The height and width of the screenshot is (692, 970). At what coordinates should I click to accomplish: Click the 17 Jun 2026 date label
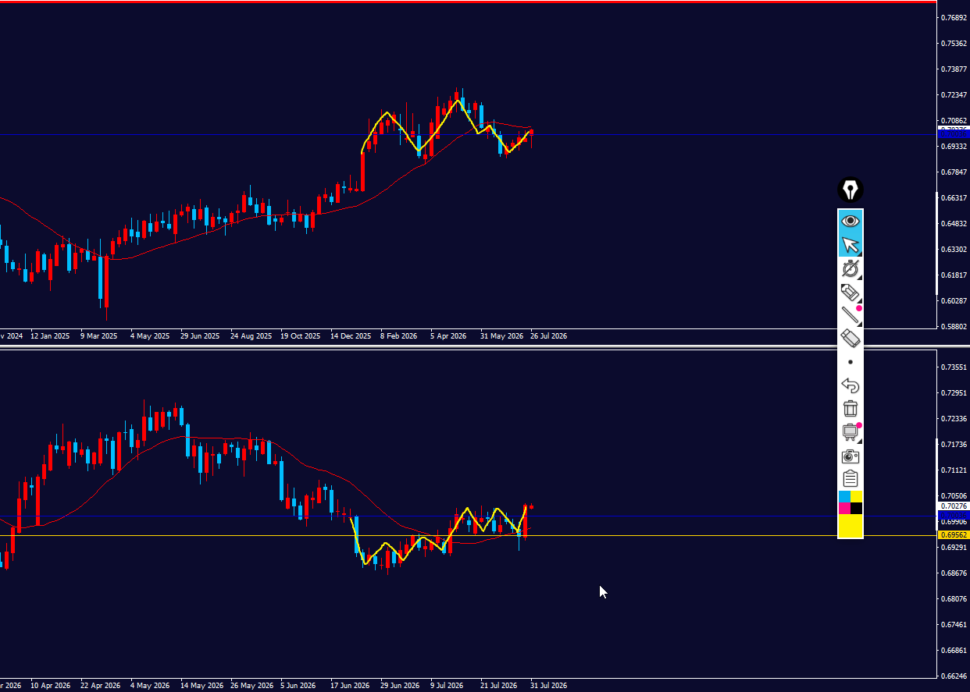click(x=350, y=686)
